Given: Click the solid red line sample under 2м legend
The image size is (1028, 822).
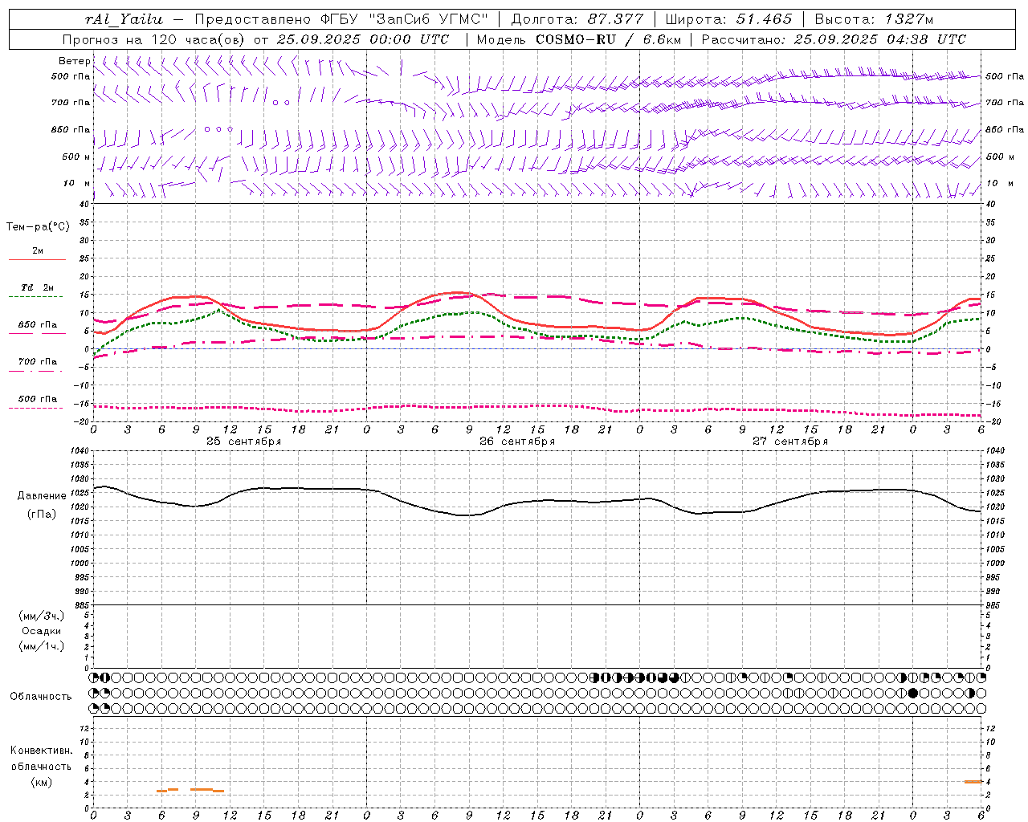Looking at the screenshot, I should pos(37,260).
